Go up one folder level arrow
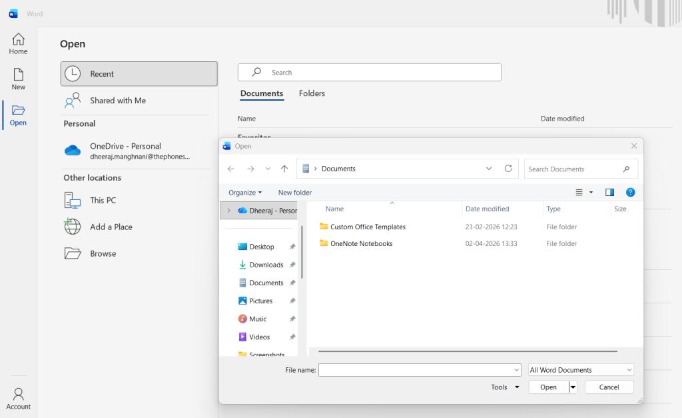The width and height of the screenshot is (682, 418). 284,169
